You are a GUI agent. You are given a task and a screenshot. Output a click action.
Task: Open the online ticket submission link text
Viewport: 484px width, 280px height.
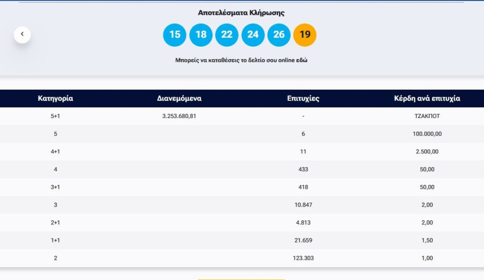coord(241,60)
